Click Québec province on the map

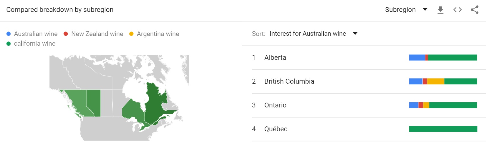(x=155, y=102)
